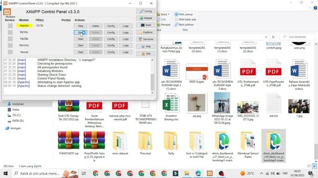The image size is (318, 178).
Task: Toggle Tomcat service checkbox
Action: [x=10, y=52]
